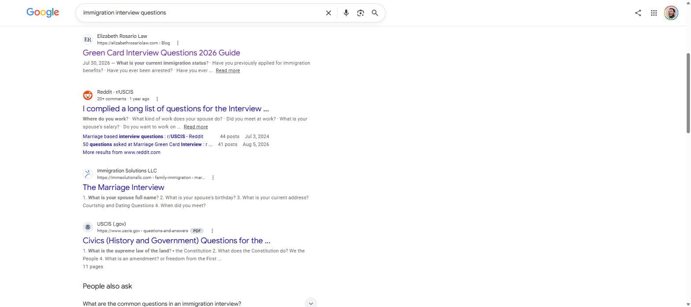Click the immsolutionsllc.com URL breadcrumb
This screenshot has width=691, height=307.
click(151, 178)
